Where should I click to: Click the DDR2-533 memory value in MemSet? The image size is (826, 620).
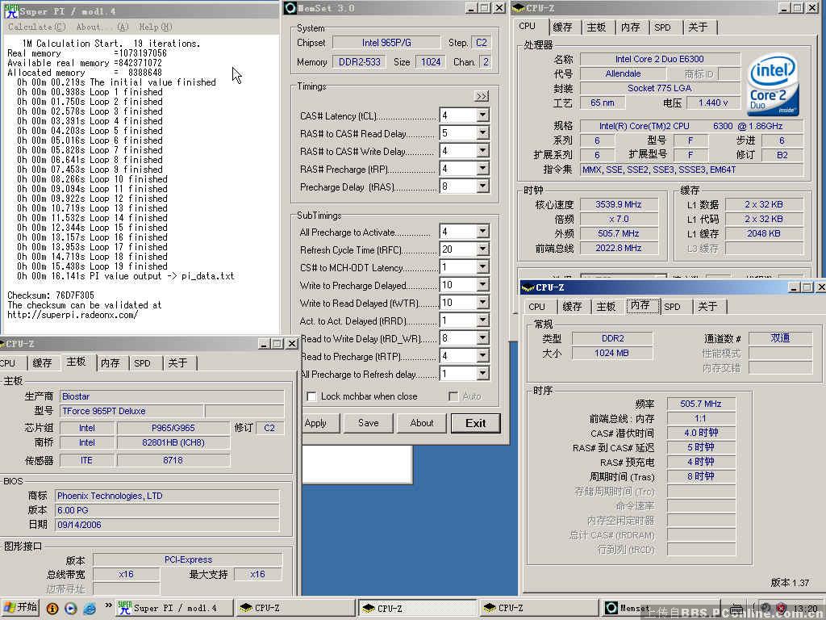pos(359,61)
